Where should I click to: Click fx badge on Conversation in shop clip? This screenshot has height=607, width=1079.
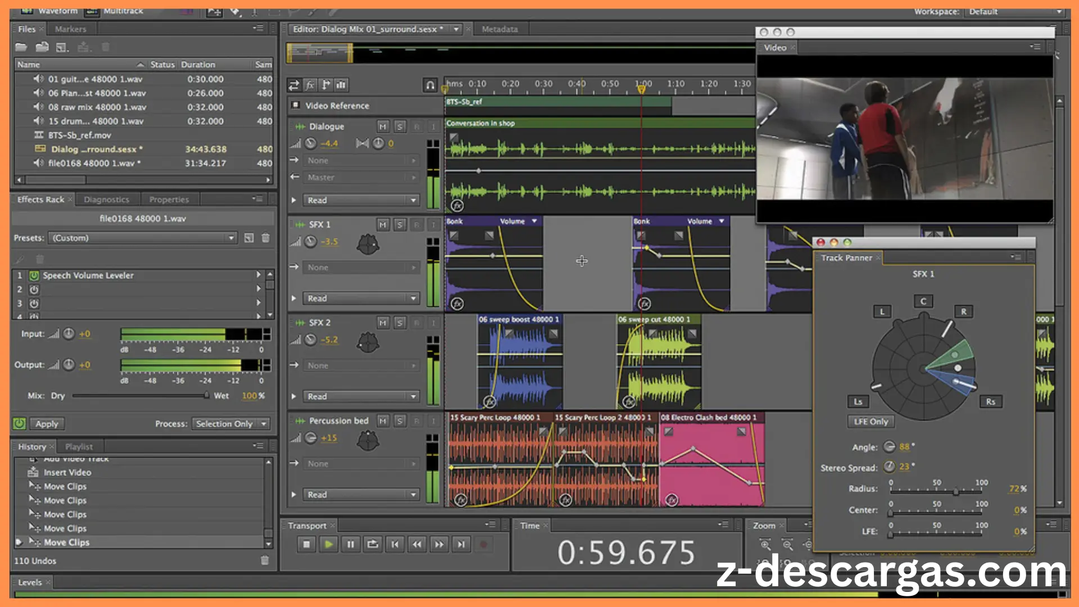(457, 206)
